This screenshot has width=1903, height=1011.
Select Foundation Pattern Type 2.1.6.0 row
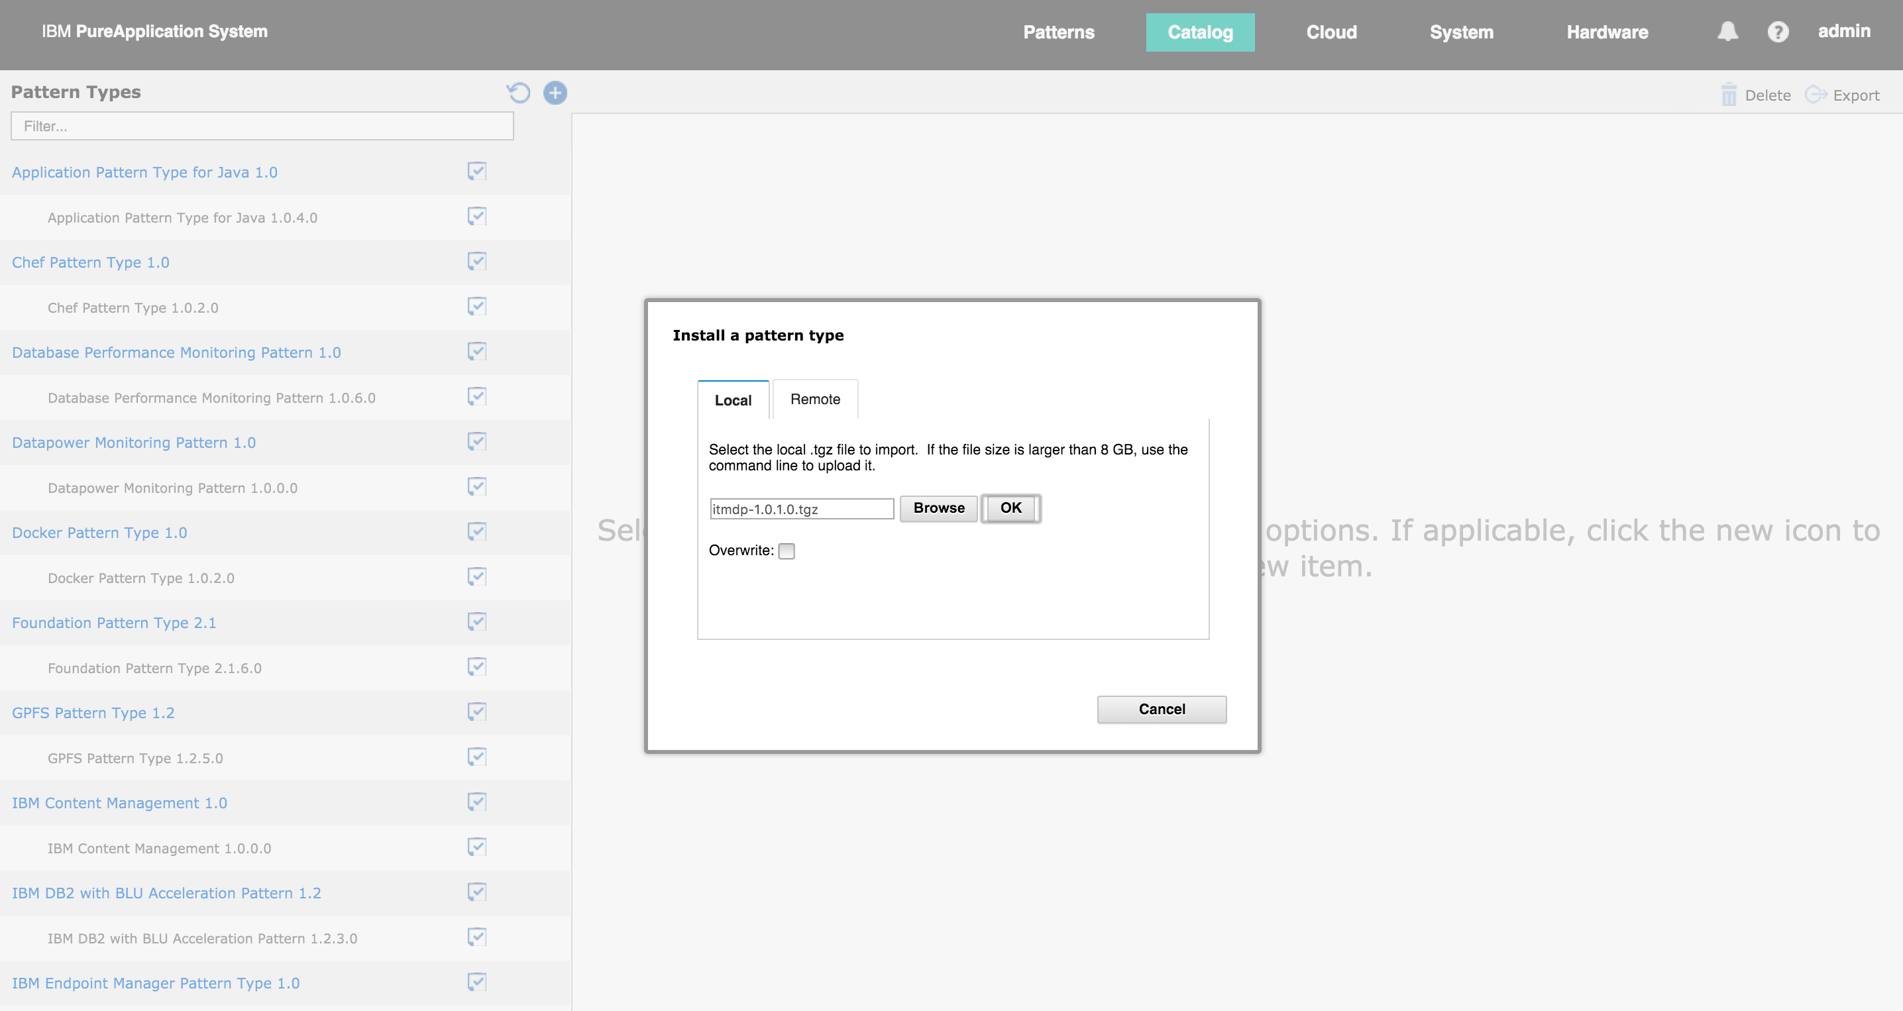click(x=285, y=668)
